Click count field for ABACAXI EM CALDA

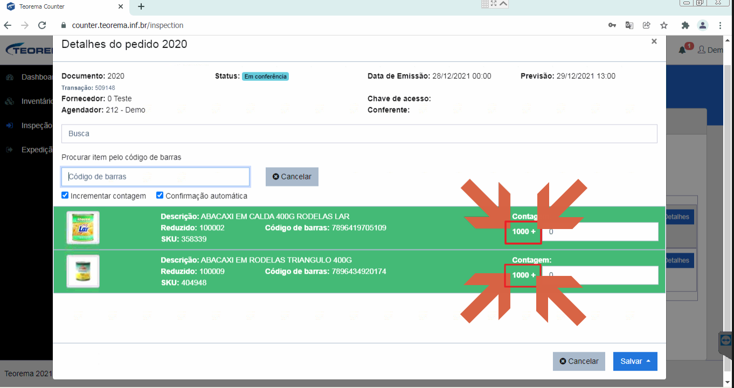click(600, 232)
